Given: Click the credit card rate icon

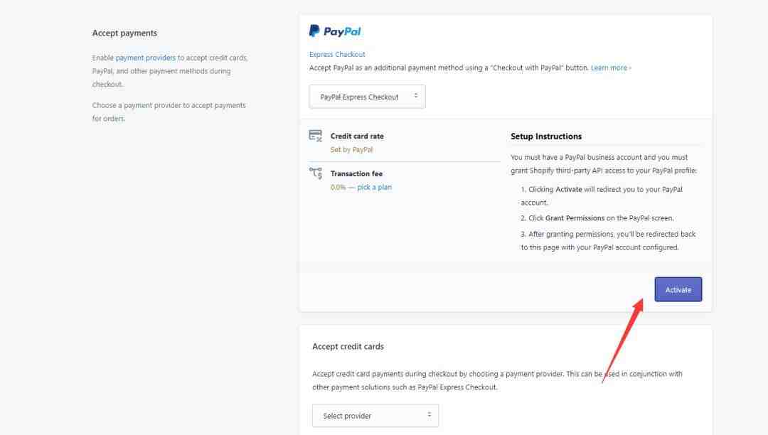Looking at the screenshot, I should point(316,136).
